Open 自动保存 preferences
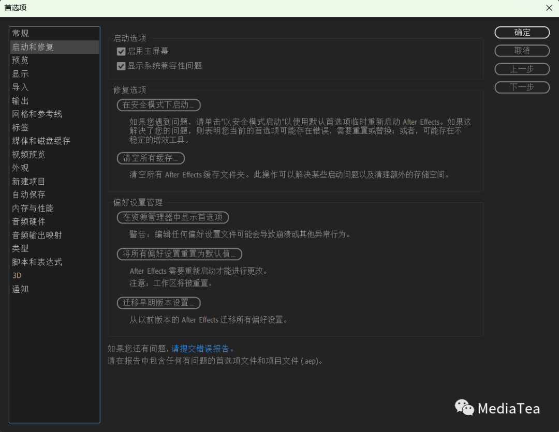Viewport: 559px width, 432px height. click(x=54, y=195)
